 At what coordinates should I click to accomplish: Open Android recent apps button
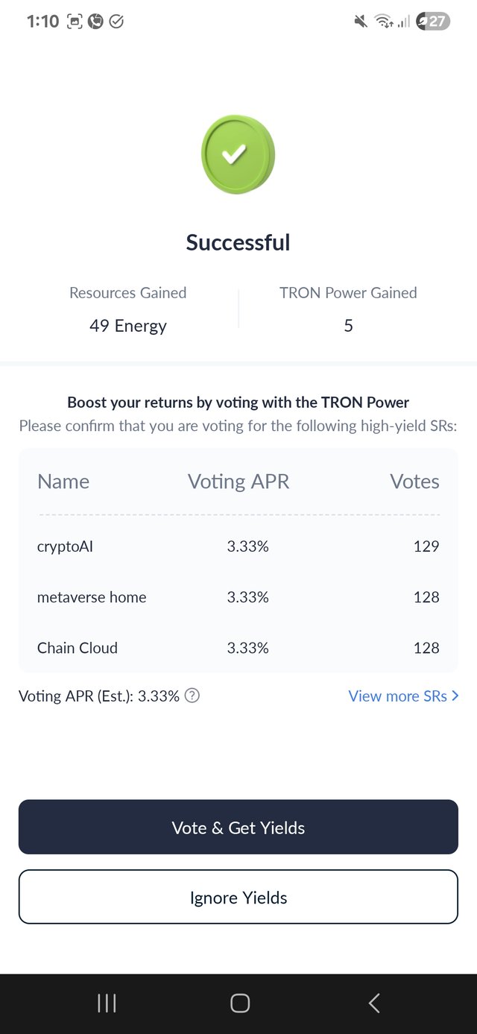pos(107,1003)
